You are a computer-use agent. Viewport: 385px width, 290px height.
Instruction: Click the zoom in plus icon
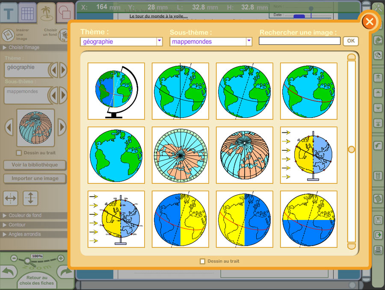61,258
